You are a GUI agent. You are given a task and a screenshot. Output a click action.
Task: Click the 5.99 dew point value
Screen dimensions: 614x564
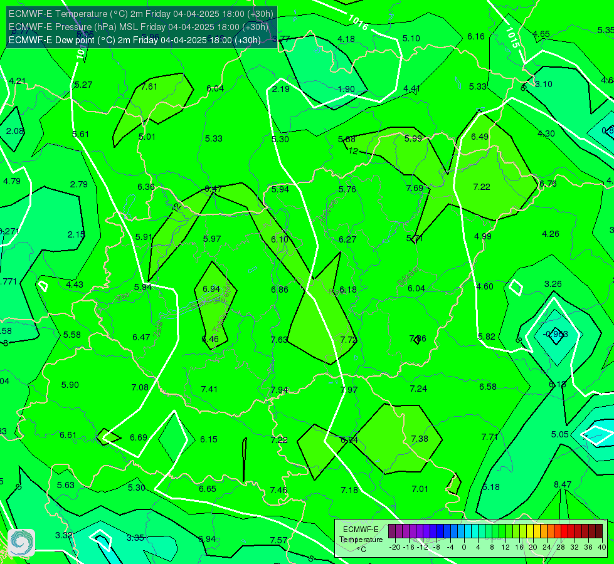point(413,138)
